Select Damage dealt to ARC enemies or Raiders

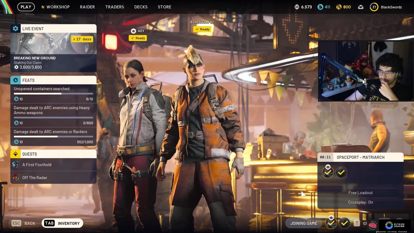53,137
